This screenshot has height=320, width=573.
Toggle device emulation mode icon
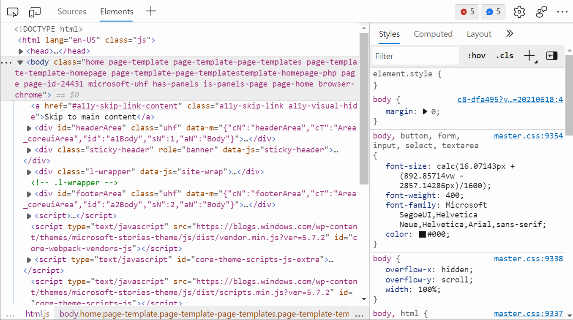(x=35, y=12)
